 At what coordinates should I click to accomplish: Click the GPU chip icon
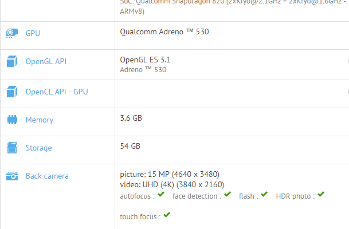pyautogui.click(x=11, y=34)
